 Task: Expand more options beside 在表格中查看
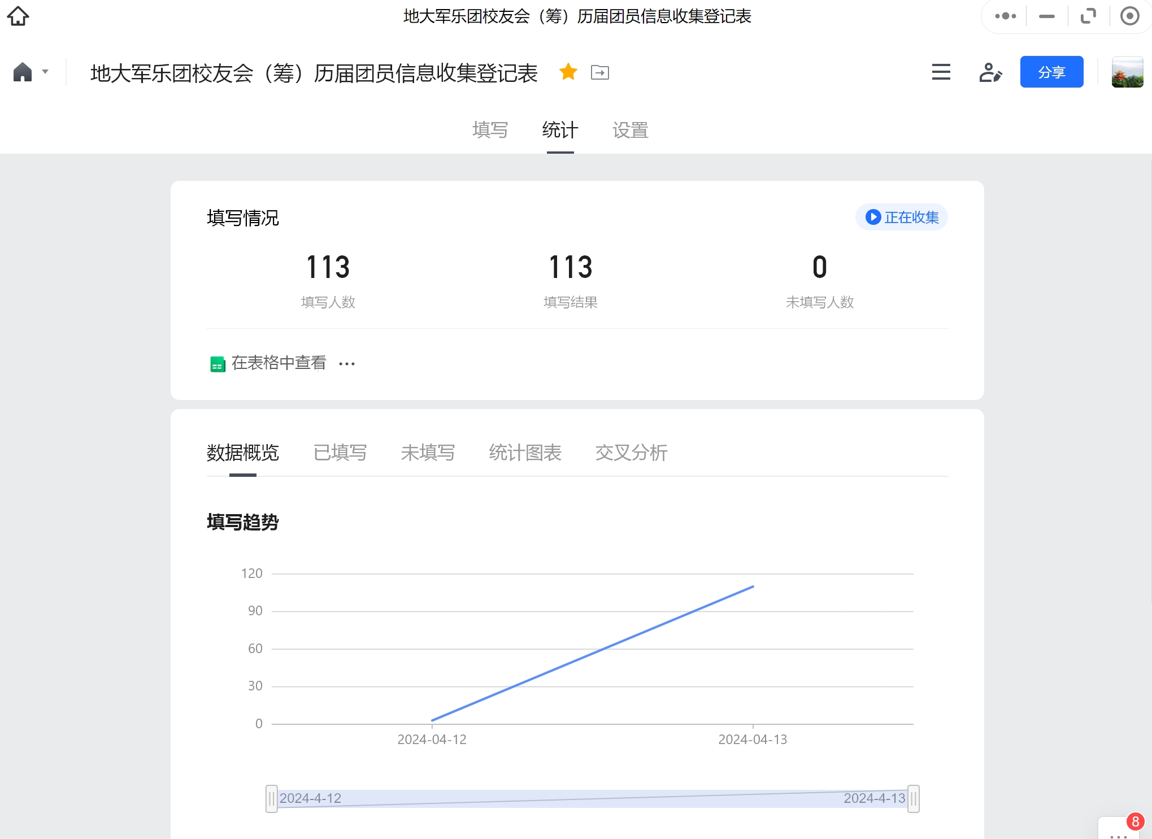346,364
